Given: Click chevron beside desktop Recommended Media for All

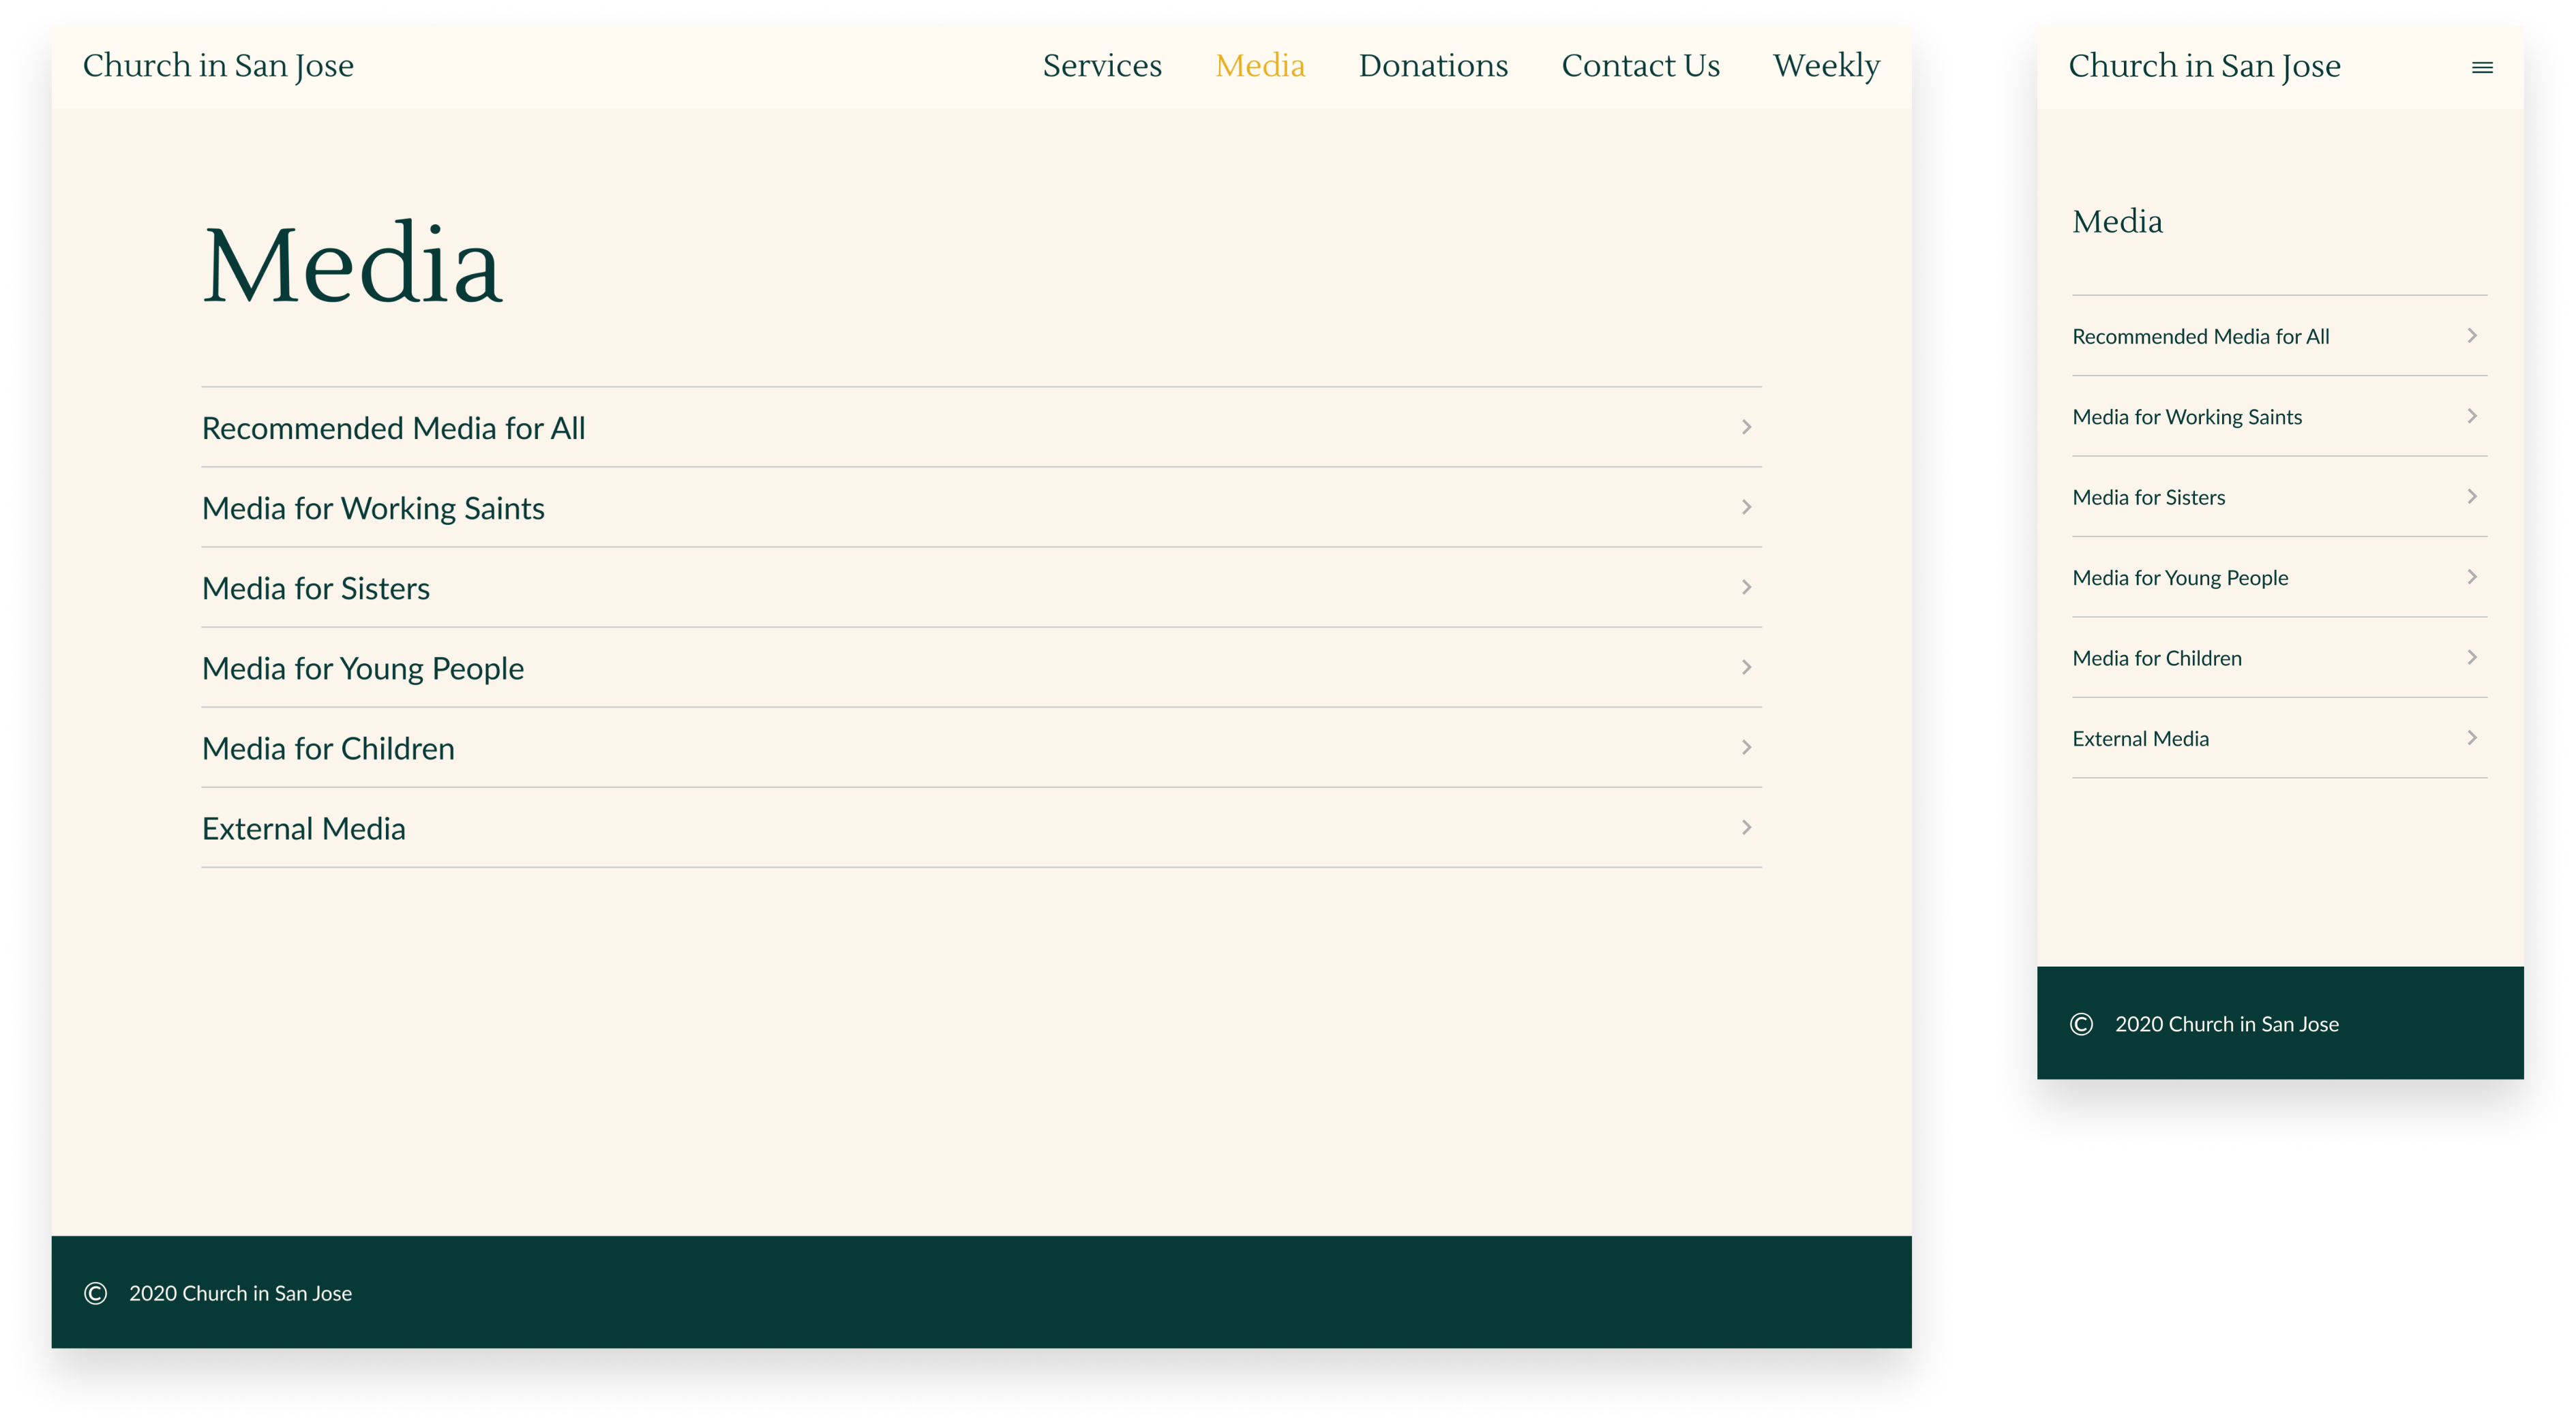Looking at the screenshot, I should pos(1746,427).
